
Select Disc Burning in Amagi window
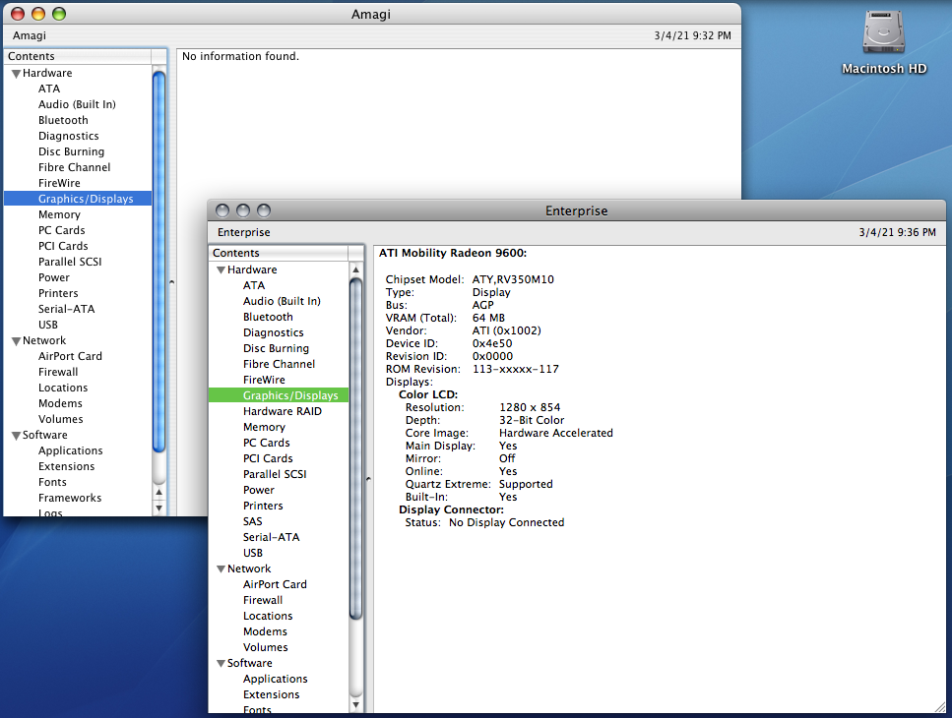point(72,151)
